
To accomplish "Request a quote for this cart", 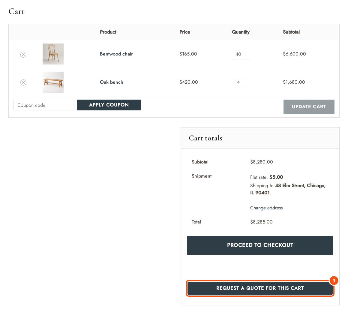I will point(260,288).
